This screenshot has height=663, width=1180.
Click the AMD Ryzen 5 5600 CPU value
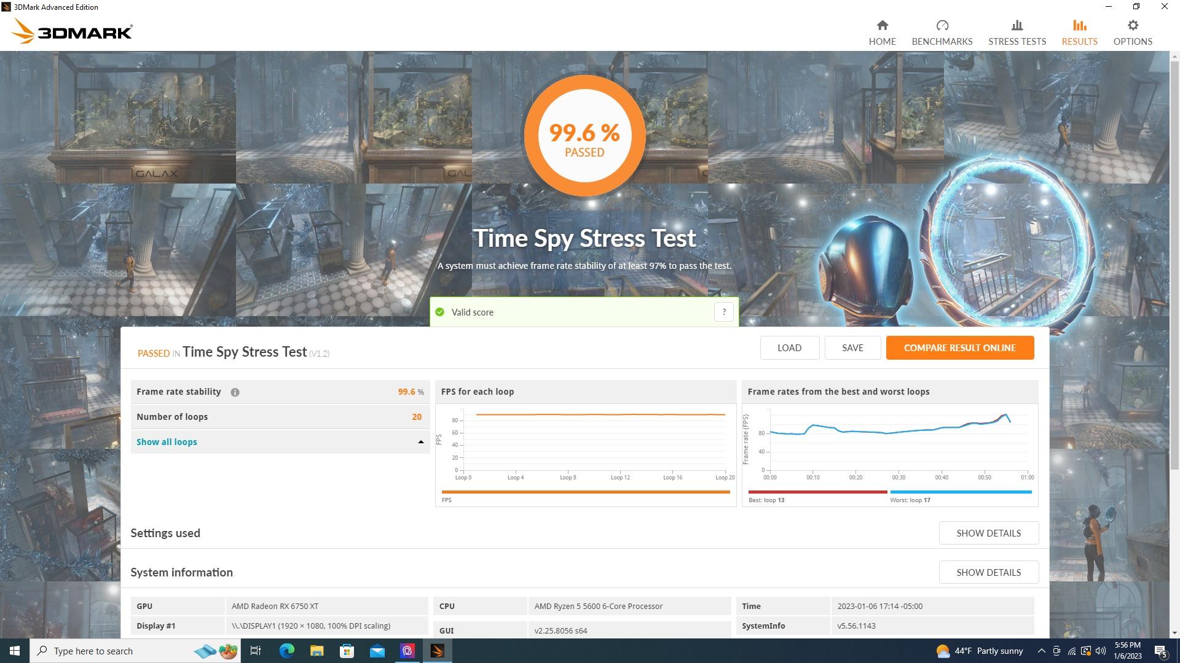tap(629, 606)
